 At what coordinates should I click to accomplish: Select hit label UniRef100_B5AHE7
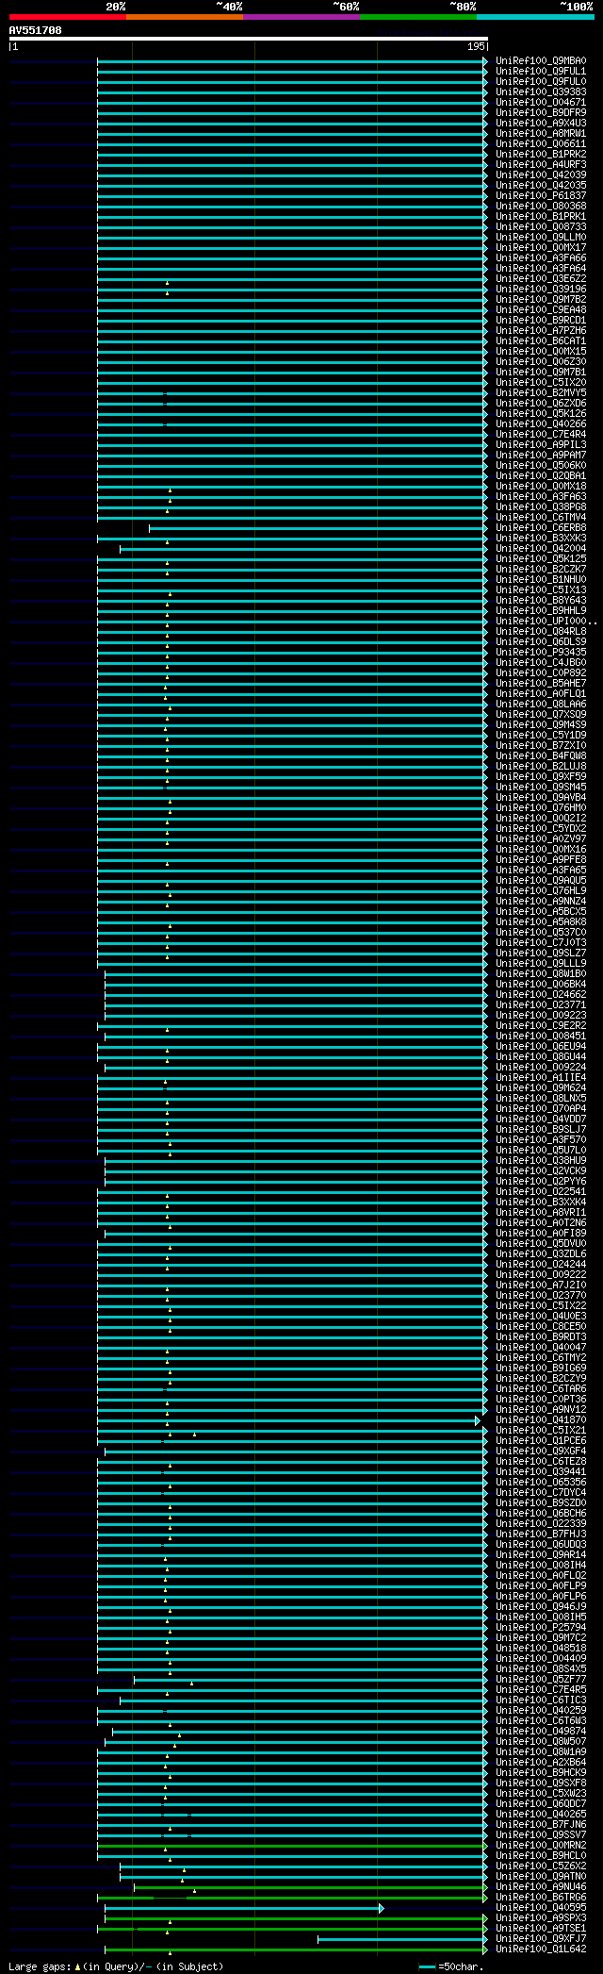pyautogui.click(x=541, y=683)
